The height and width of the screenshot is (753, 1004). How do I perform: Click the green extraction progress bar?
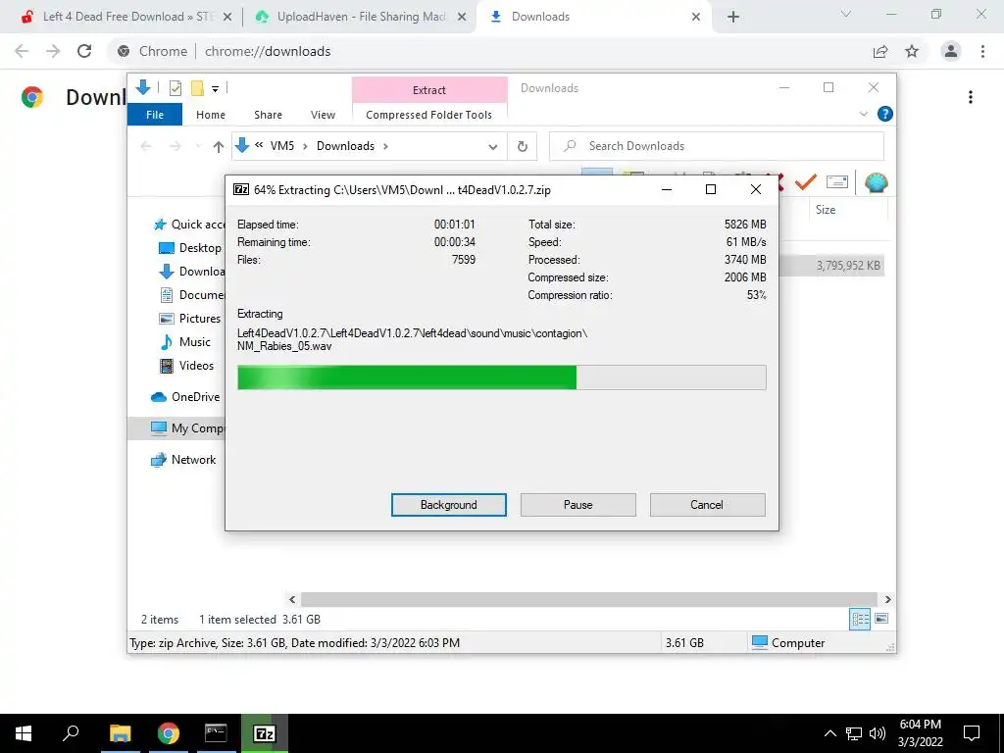pyautogui.click(x=501, y=377)
